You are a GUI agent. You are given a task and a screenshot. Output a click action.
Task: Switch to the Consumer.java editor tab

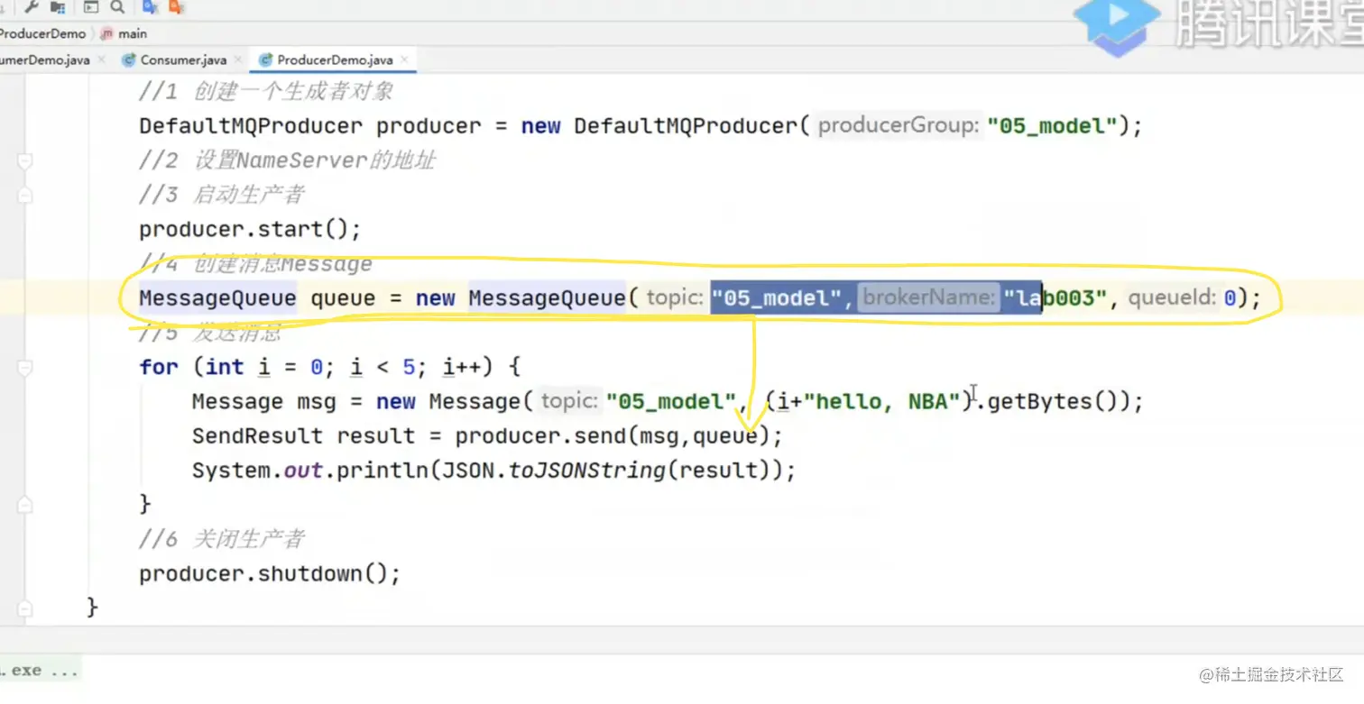coord(183,59)
